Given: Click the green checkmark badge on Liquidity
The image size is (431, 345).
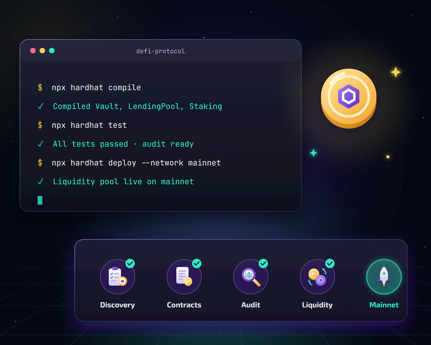Looking at the screenshot, I should tap(330, 263).
